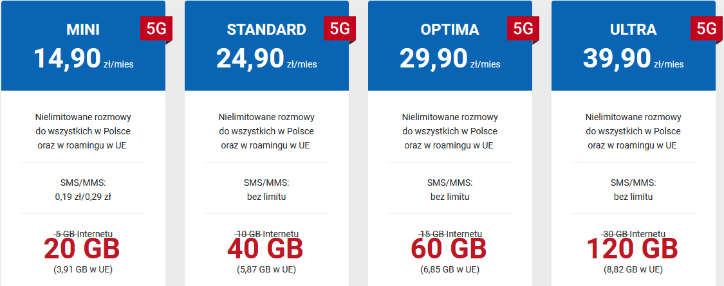
Task: Click the 40 GB internet offer
Action: (265, 249)
